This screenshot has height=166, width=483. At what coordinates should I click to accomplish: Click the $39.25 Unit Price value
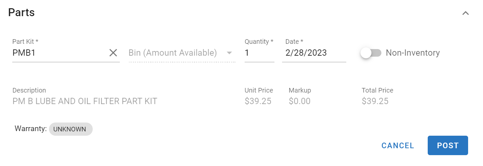tap(258, 101)
